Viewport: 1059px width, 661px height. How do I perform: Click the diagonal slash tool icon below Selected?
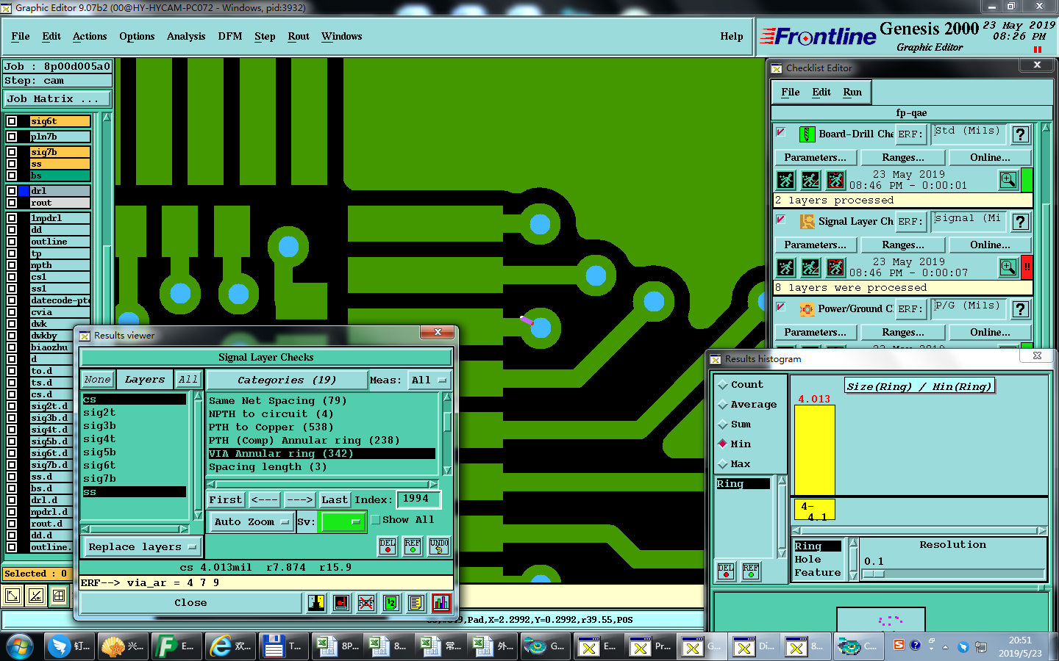coord(35,596)
